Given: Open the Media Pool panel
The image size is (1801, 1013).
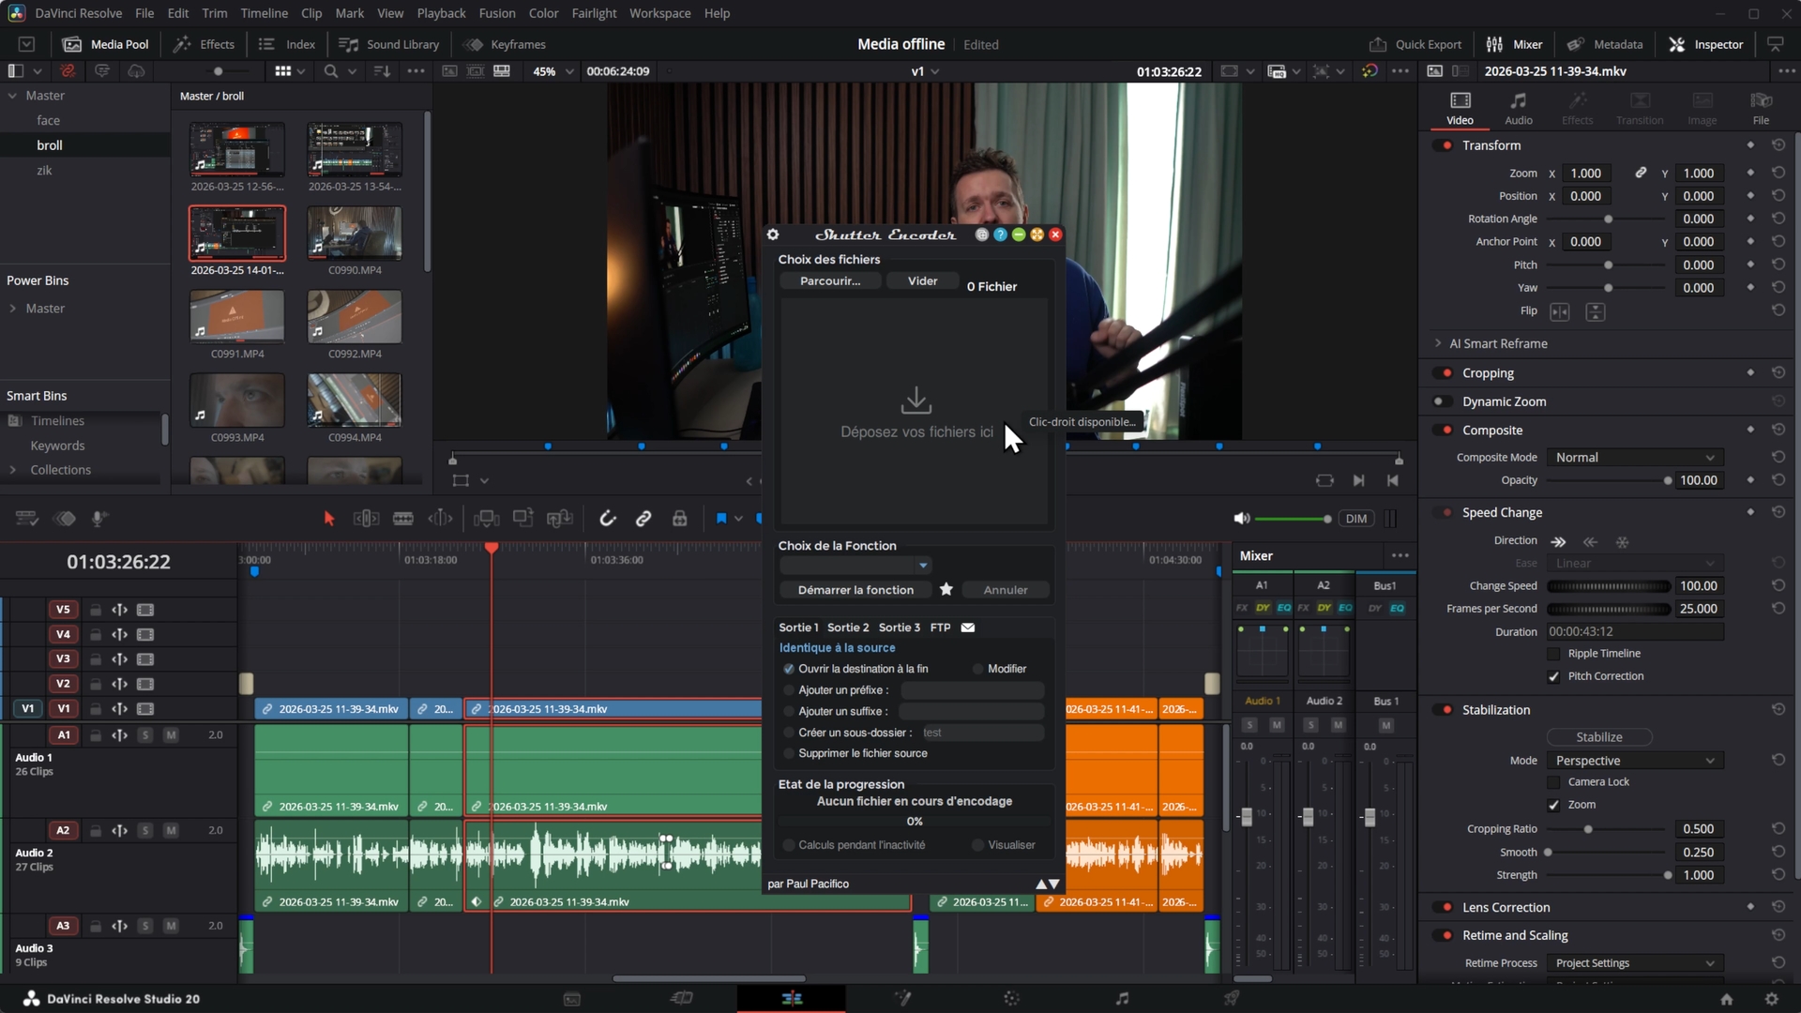Looking at the screenshot, I should tap(106, 44).
